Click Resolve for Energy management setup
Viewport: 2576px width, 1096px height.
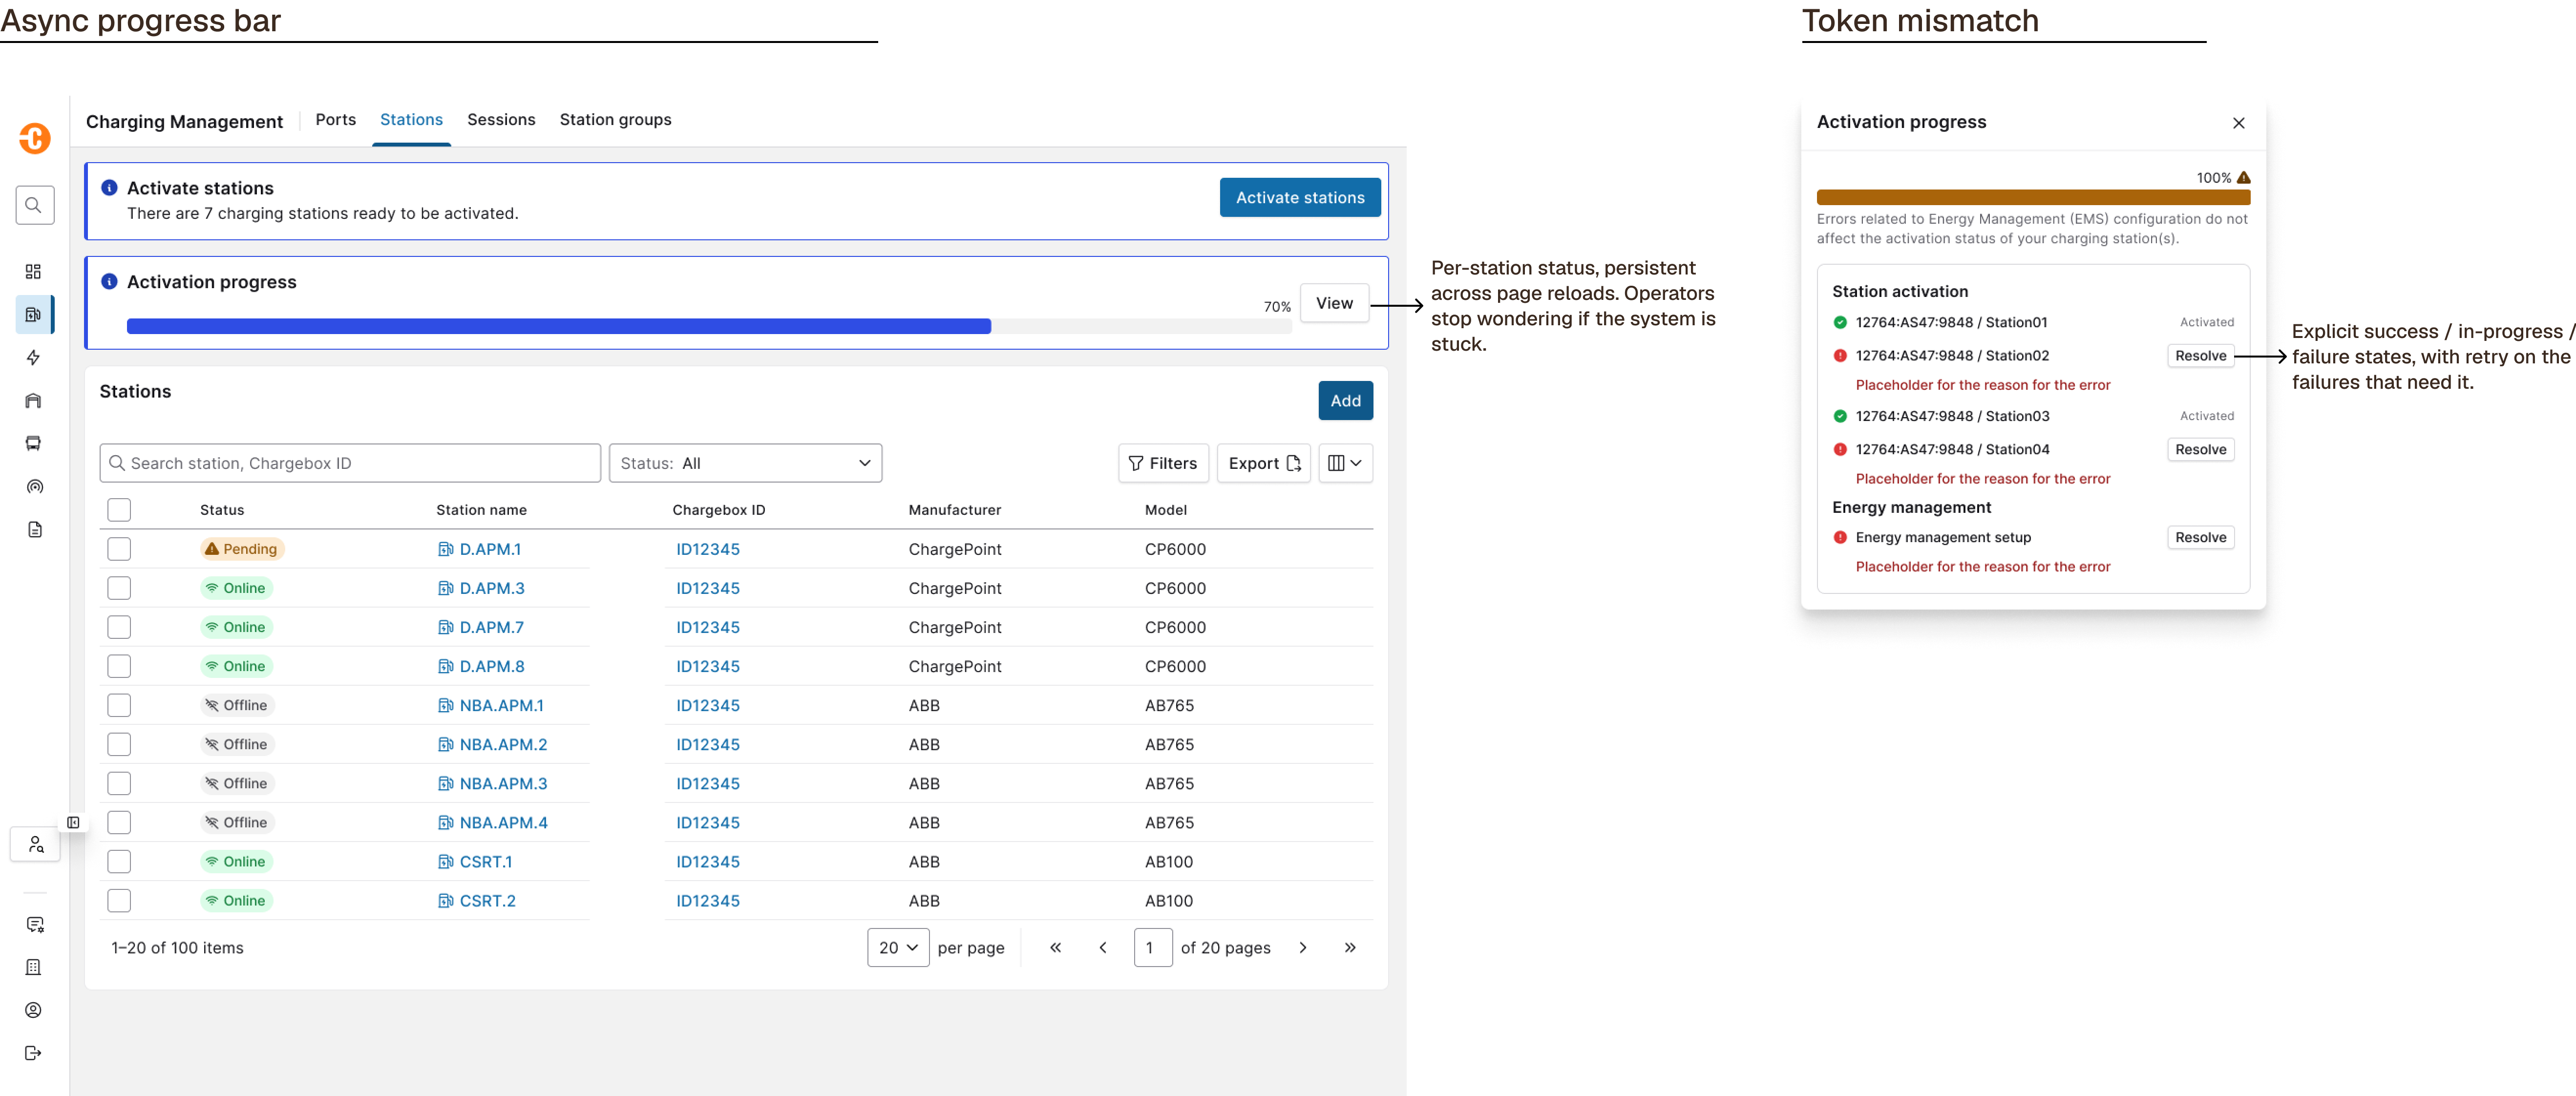point(2200,538)
